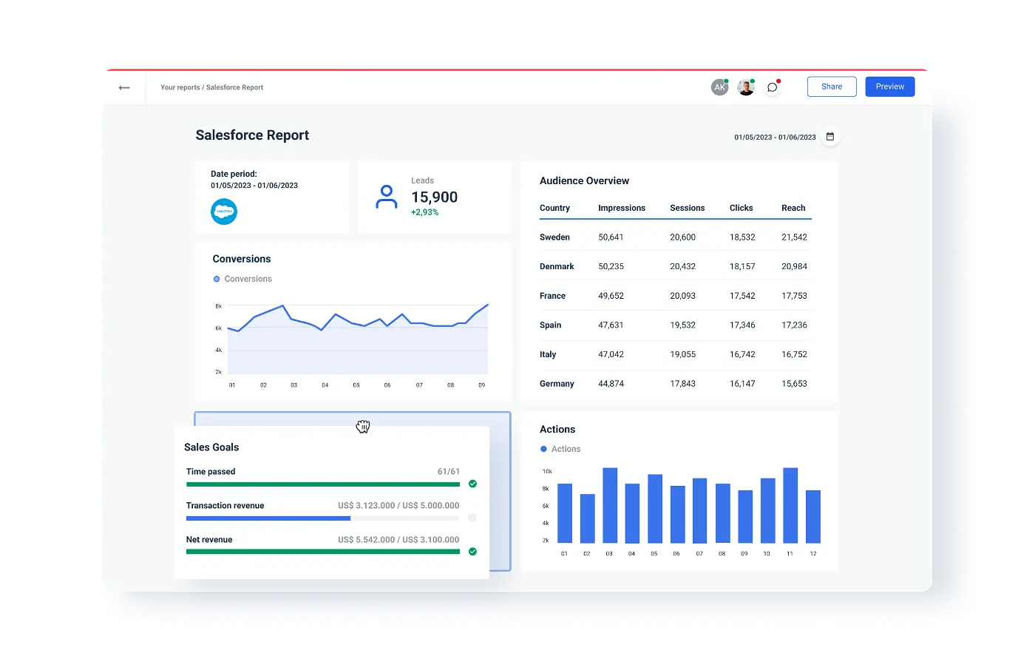Click the Preview button
Screen dimensions: 1035x670
(x=890, y=87)
